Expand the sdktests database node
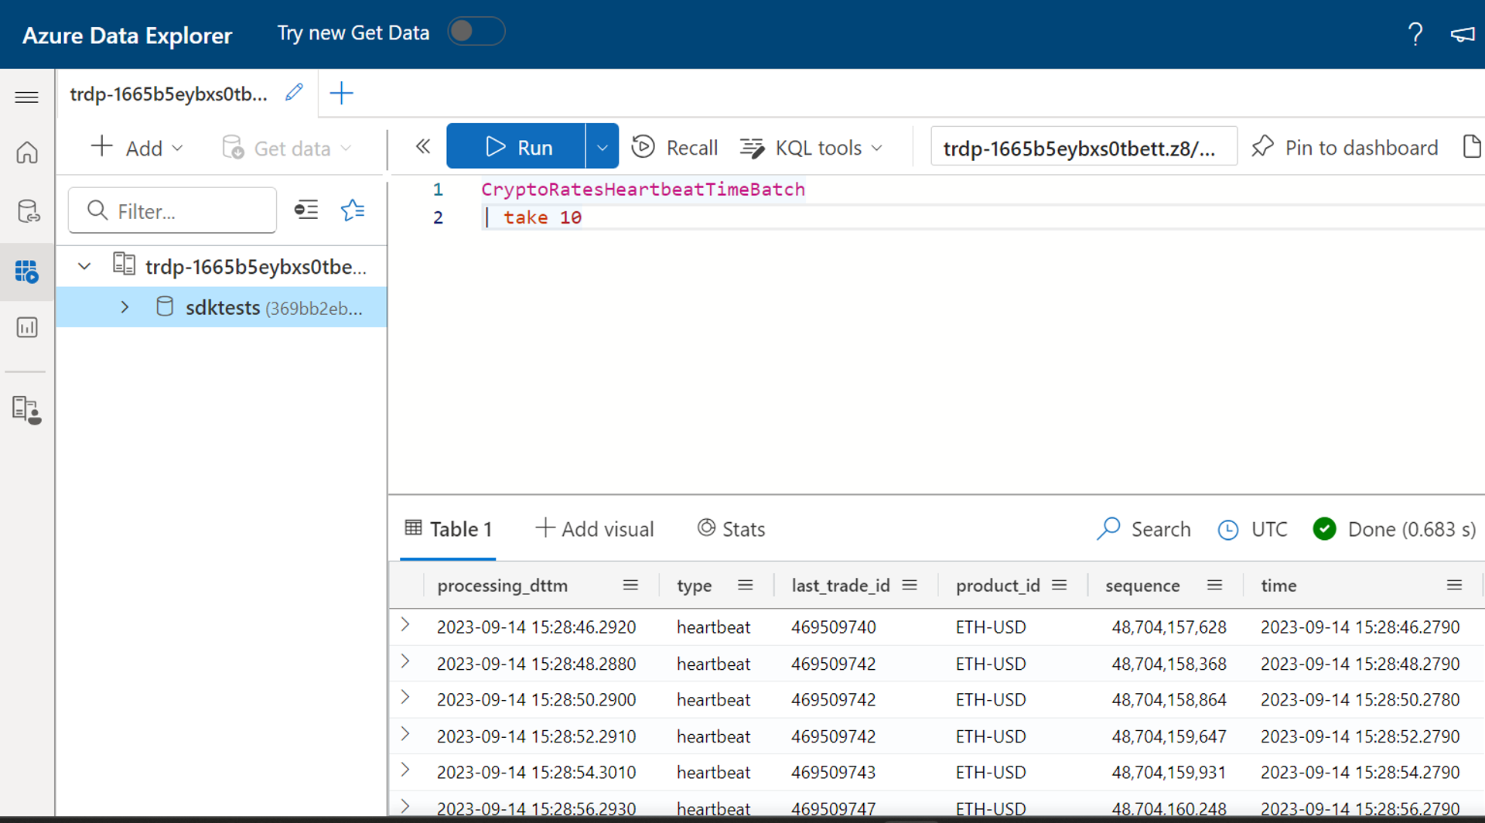 click(125, 307)
